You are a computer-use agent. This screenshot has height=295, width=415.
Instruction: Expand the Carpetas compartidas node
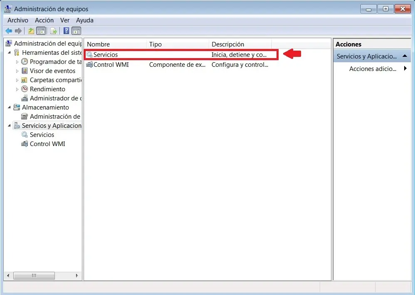click(x=17, y=80)
